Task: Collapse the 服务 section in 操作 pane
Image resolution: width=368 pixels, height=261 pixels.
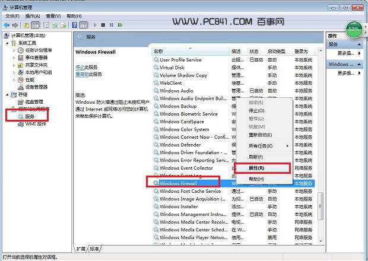Action: point(359,44)
